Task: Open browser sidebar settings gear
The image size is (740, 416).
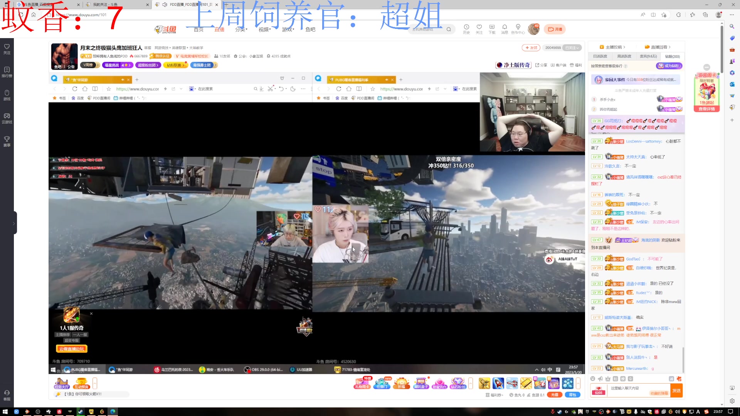Action: point(732,401)
